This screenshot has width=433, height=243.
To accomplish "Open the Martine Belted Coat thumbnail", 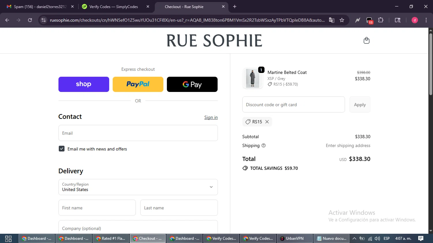I will (253, 78).
